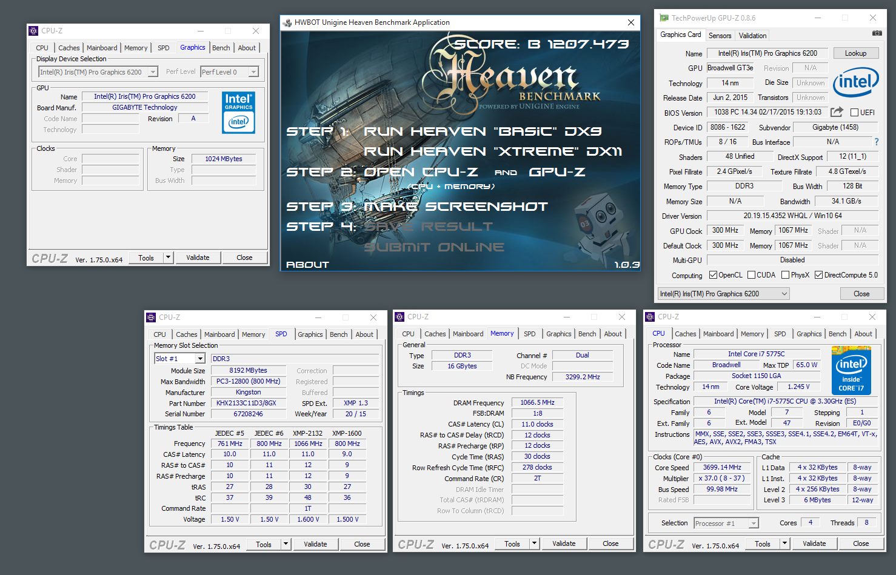Click Open CPU-Z in the Heaven app
The height and width of the screenshot is (575, 896).
click(x=421, y=172)
